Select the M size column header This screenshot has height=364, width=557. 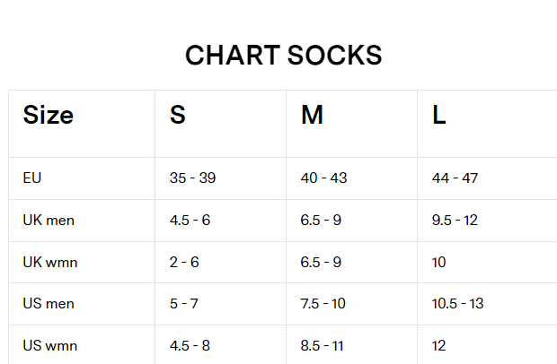click(312, 116)
